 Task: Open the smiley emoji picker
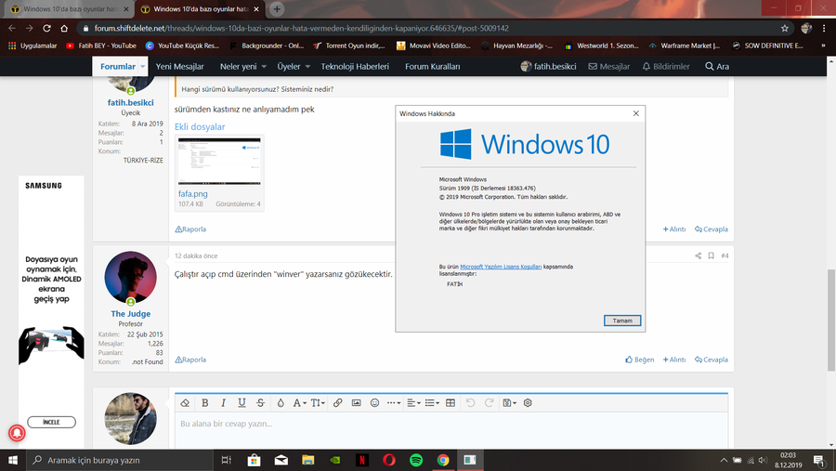[x=375, y=403]
